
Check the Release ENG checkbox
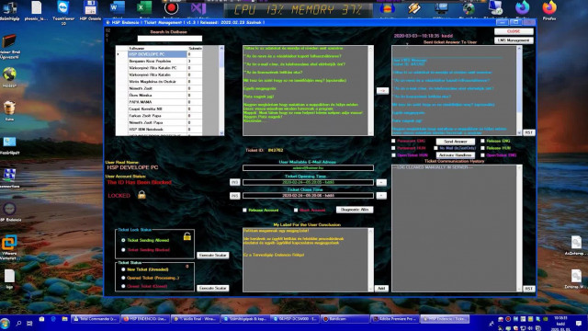[x=482, y=141]
